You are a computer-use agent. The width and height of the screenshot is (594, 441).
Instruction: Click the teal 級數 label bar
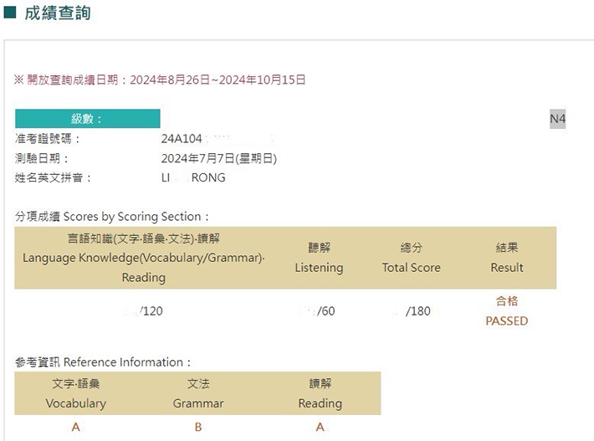(x=88, y=119)
